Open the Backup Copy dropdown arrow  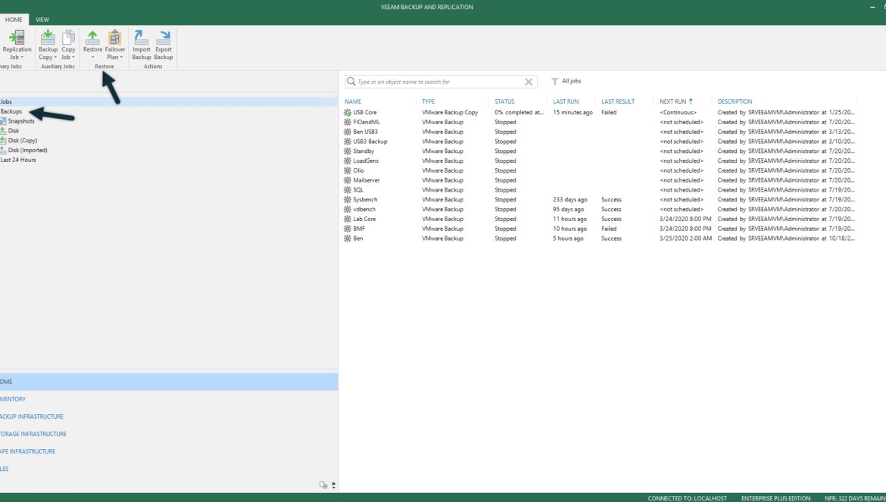point(55,57)
